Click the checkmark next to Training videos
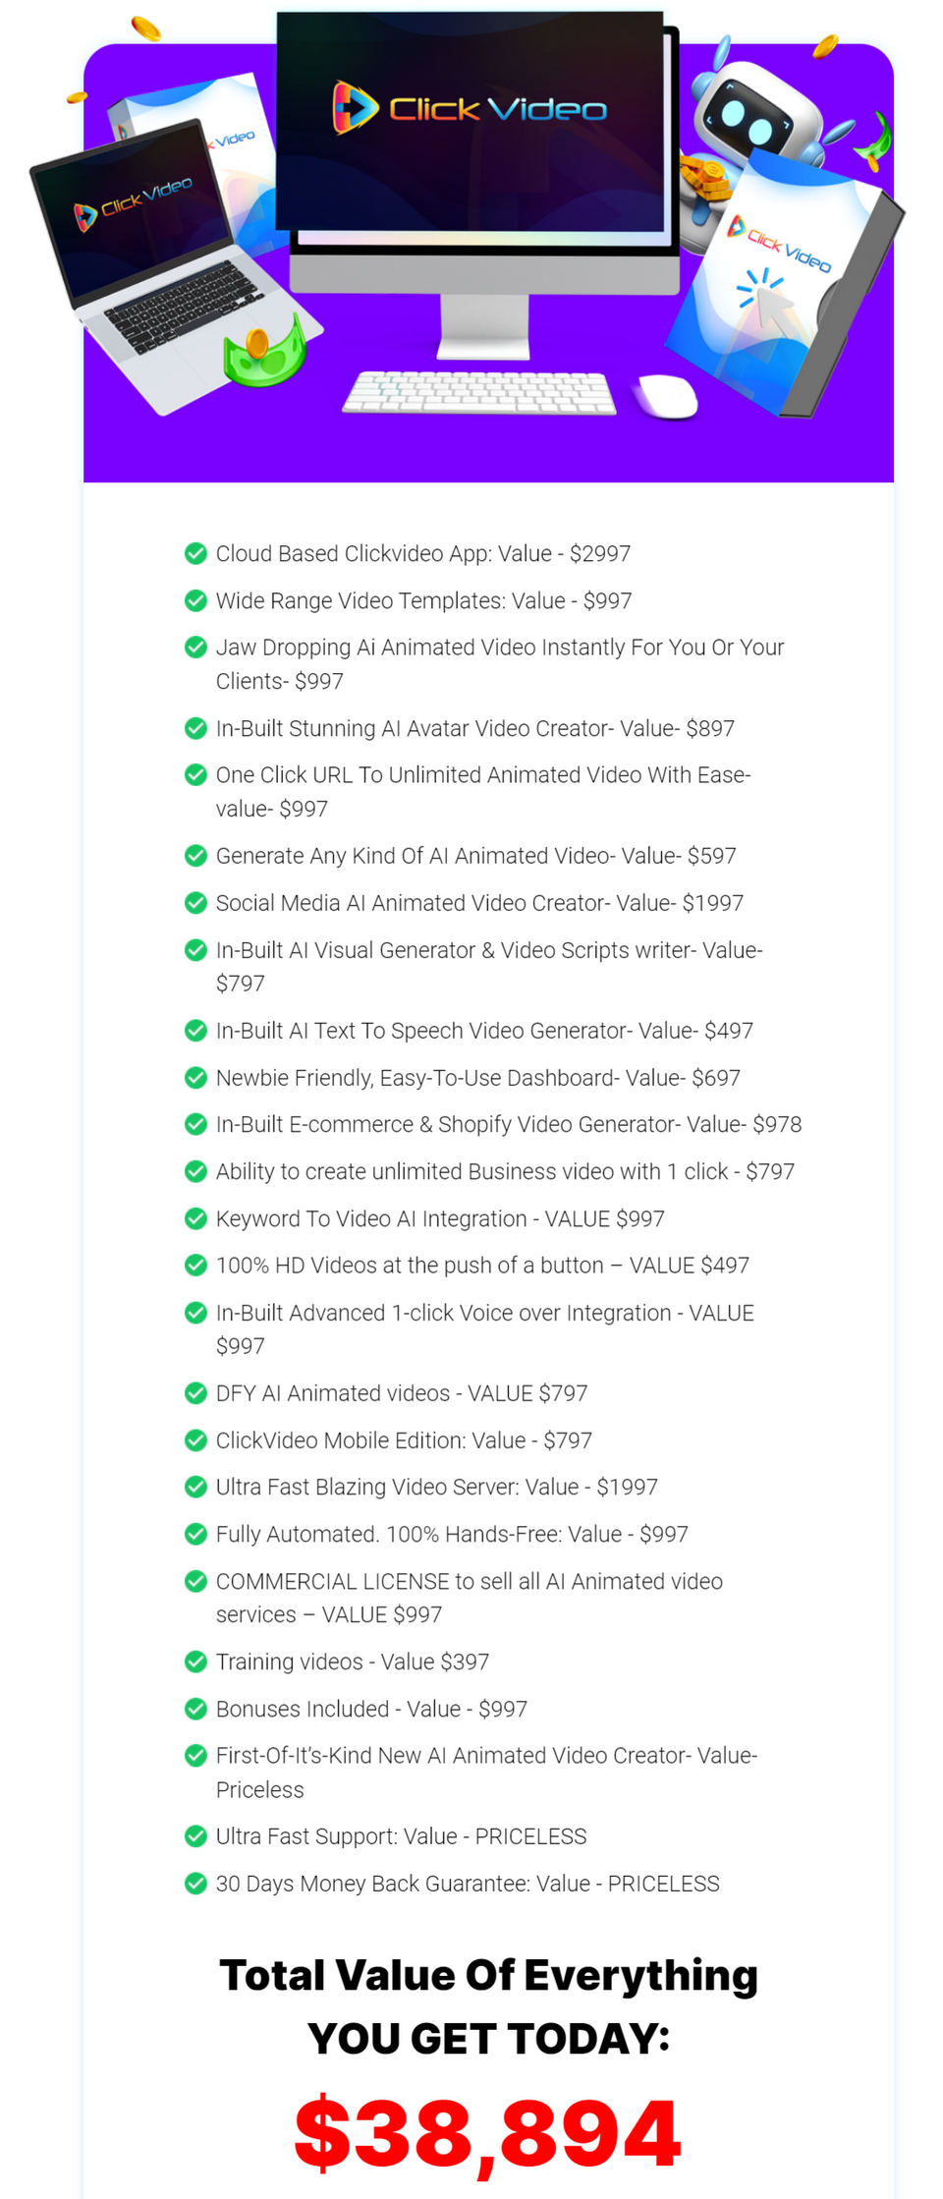Screen dimensions: 943x2199 pyautogui.click(x=195, y=1662)
